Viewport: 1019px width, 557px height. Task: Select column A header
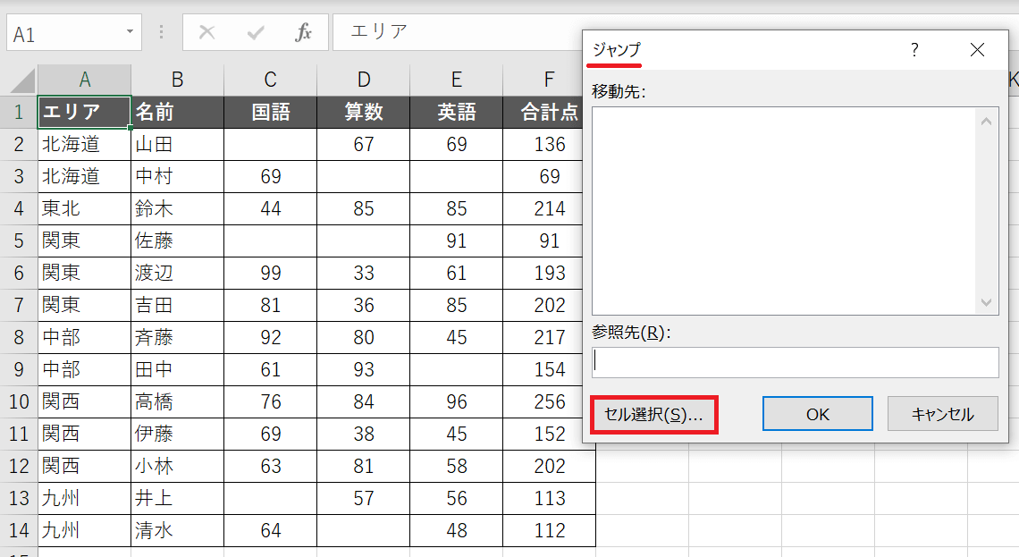tap(85, 80)
